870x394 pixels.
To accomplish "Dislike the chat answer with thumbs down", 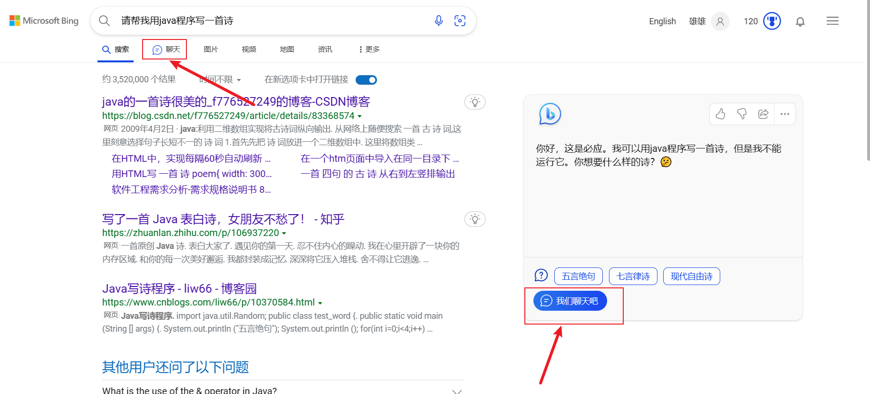I will click(x=742, y=114).
